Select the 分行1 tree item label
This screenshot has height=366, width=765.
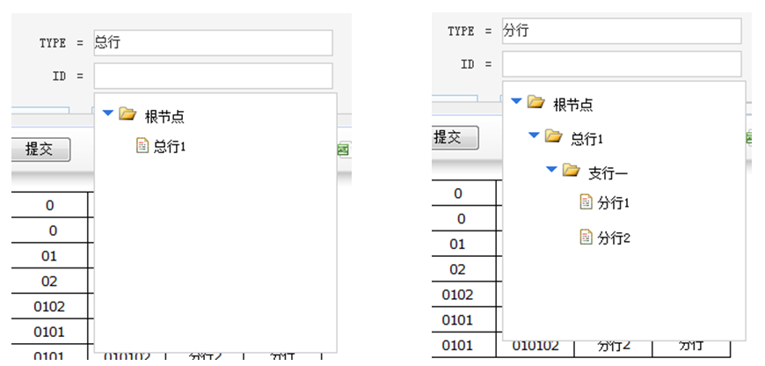point(615,203)
